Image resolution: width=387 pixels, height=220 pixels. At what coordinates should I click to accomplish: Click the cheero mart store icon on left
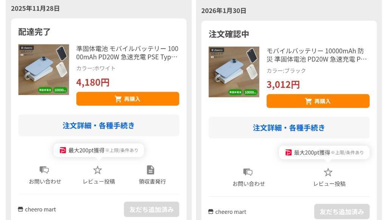(x=20, y=209)
